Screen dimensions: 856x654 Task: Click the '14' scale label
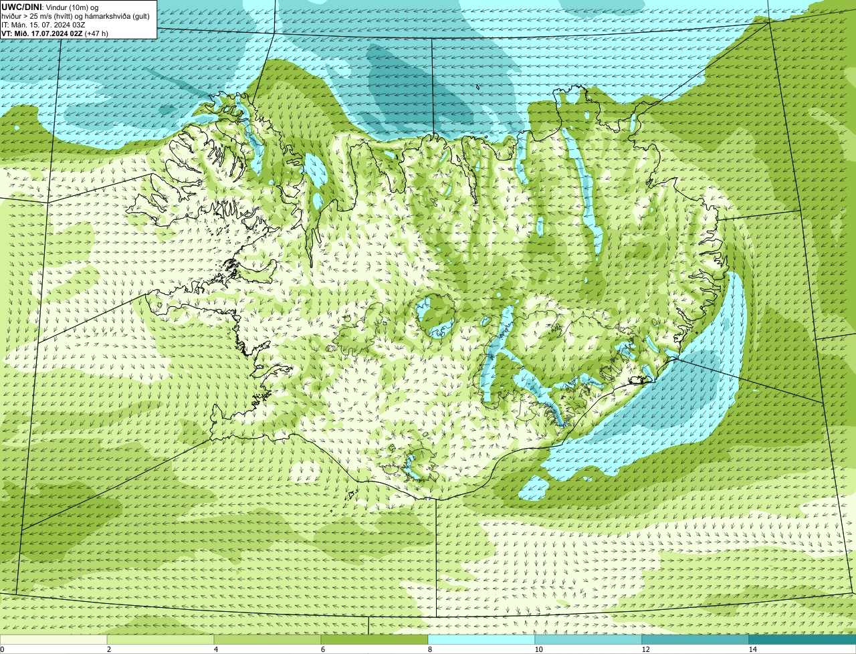click(x=752, y=649)
